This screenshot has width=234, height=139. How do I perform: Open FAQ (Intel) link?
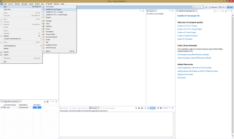(x=181, y=78)
